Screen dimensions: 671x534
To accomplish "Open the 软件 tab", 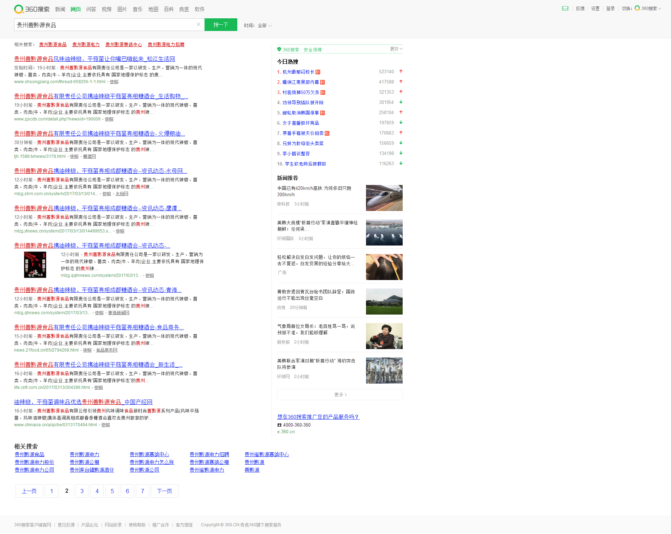I will (x=200, y=9).
